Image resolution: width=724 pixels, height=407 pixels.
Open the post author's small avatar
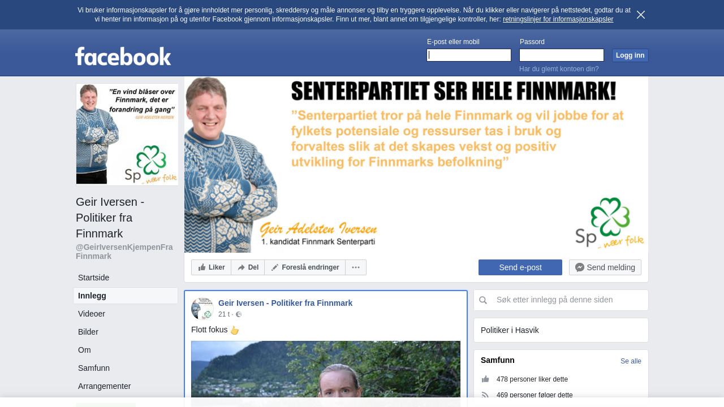[202, 309]
